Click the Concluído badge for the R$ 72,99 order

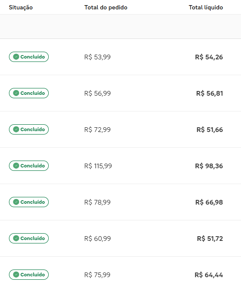click(29, 129)
